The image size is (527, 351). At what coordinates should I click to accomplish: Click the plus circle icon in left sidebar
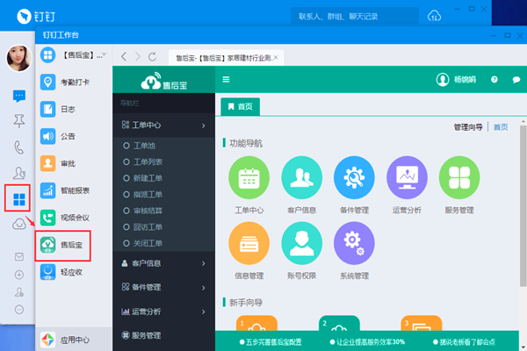pyautogui.click(x=19, y=275)
